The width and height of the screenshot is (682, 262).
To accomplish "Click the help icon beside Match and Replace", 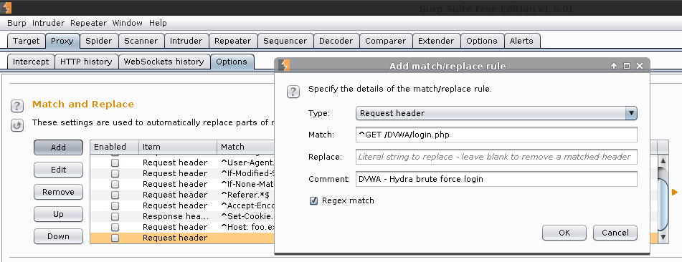I will [17, 105].
